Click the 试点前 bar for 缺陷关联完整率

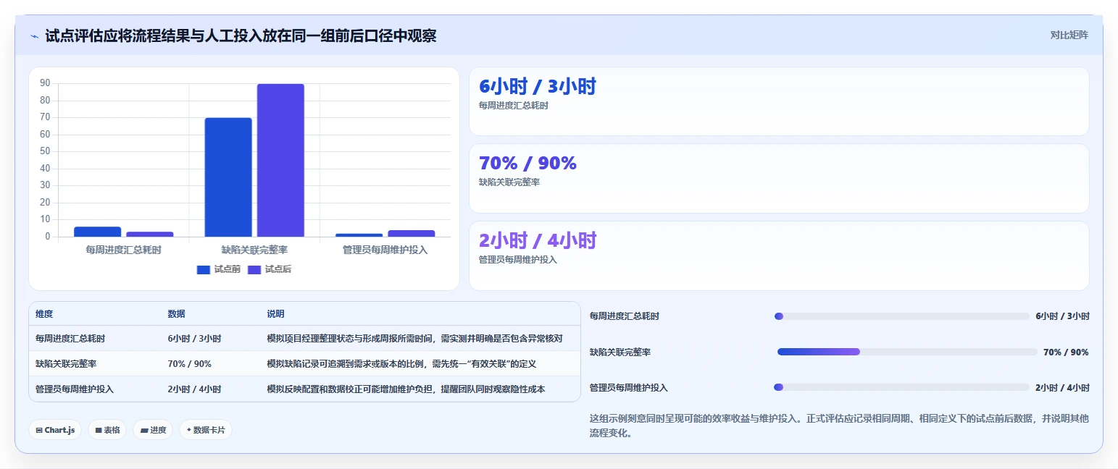click(x=228, y=177)
